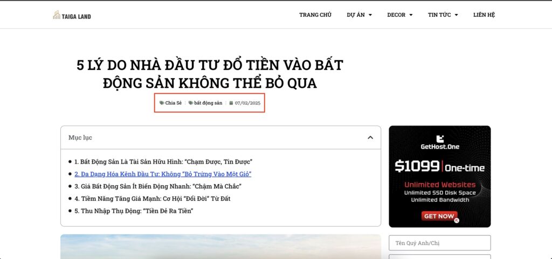This screenshot has width=552, height=259.
Task: Click the 07/02/2025 post date
Action: 247,103
